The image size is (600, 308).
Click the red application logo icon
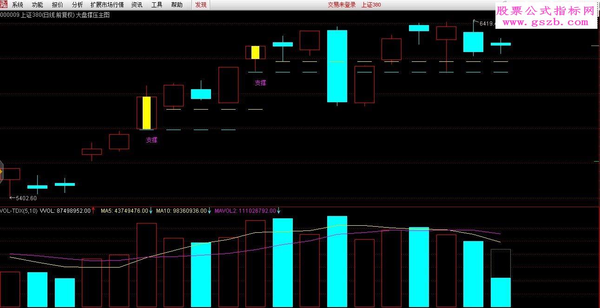[4, 5]
